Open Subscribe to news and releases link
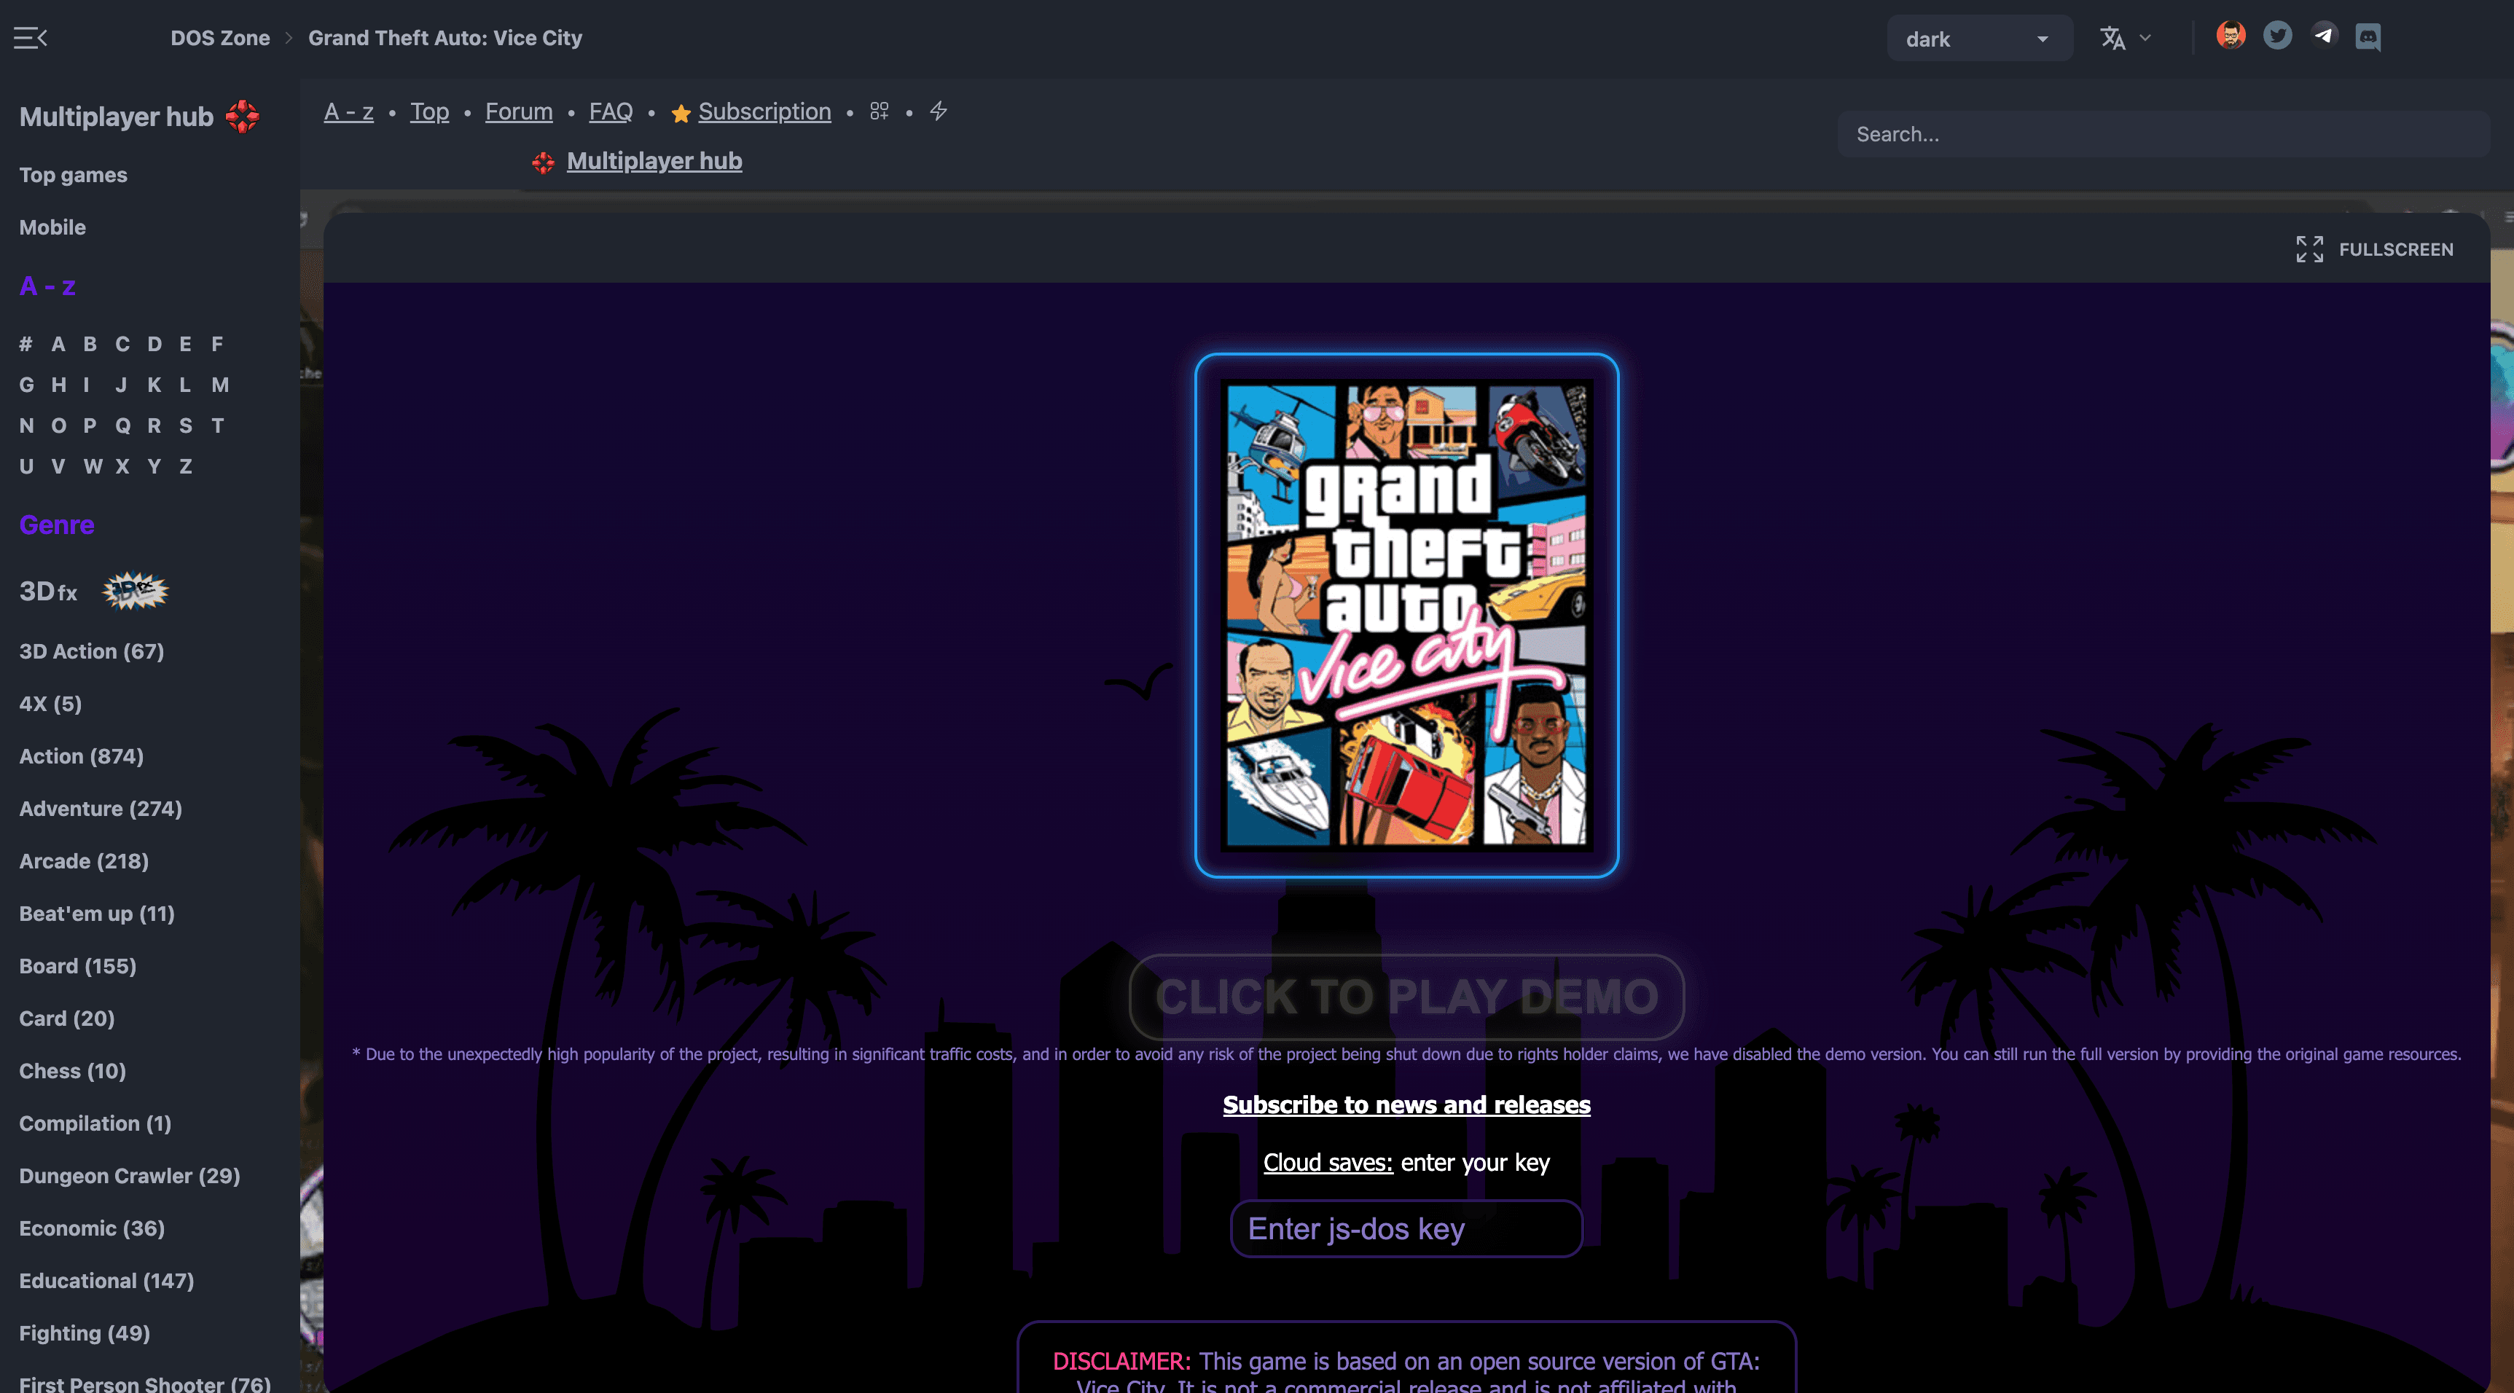2514x1393 pixels. [1406, 1104]
